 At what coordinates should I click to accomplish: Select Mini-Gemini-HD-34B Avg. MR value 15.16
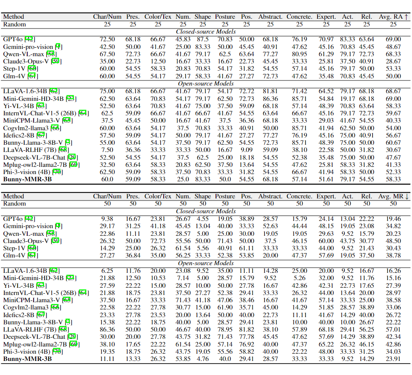point(393,278)
